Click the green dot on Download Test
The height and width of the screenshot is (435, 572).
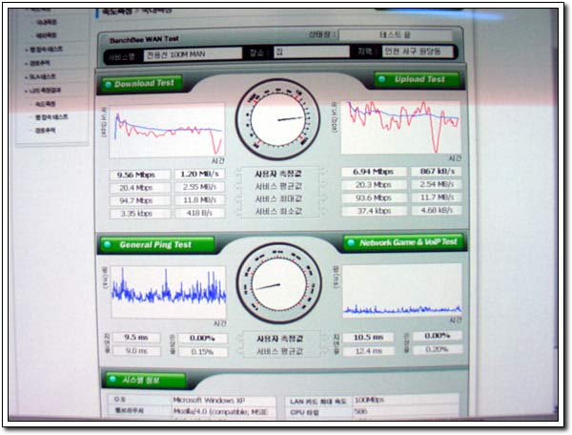(108, 85)
